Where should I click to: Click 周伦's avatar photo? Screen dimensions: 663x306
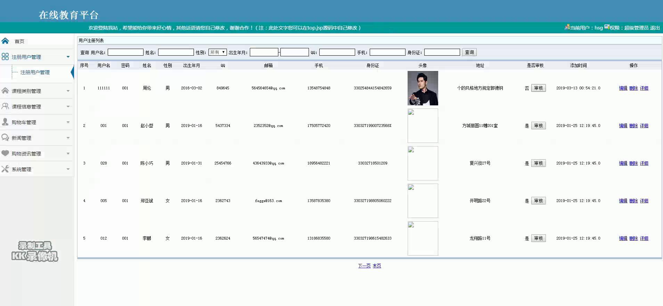tap(423, 88)
